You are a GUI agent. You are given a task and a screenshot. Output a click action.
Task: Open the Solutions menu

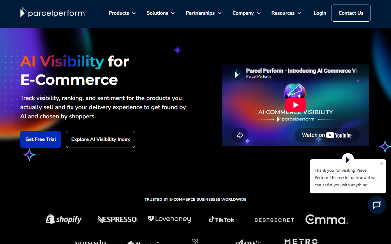157,13
